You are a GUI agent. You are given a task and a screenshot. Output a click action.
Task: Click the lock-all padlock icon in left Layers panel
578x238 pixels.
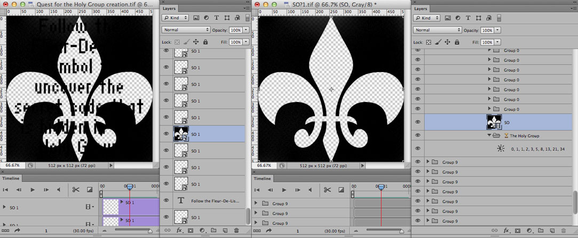(207, 42)
